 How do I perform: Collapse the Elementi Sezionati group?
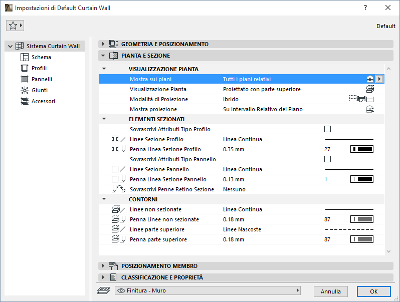(104, 119)
